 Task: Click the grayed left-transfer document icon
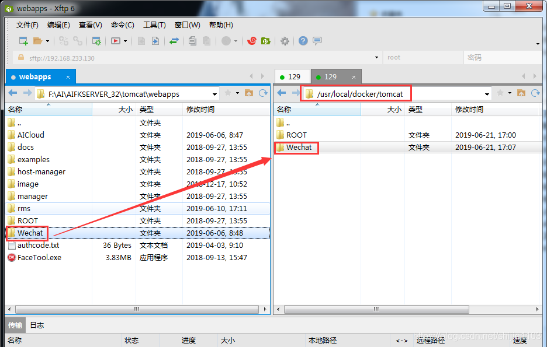141,41
